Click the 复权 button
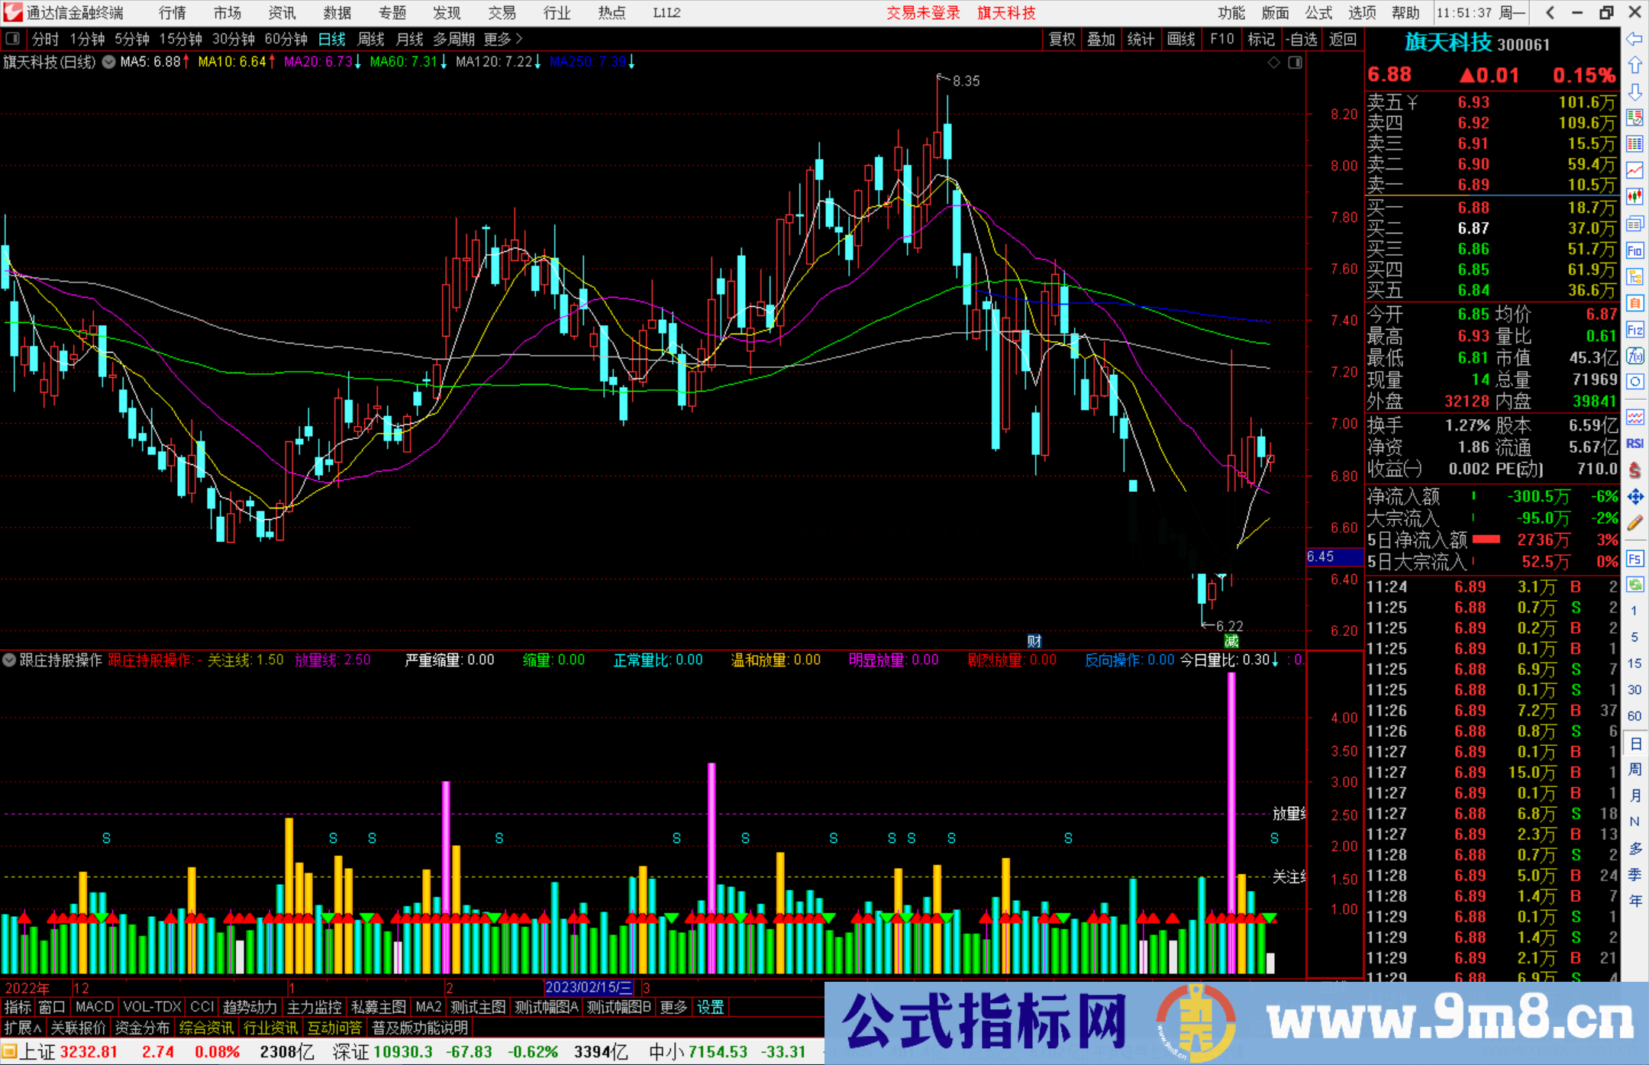This screenshot has height=1065, width=1649. click(x=1062, y=38)
